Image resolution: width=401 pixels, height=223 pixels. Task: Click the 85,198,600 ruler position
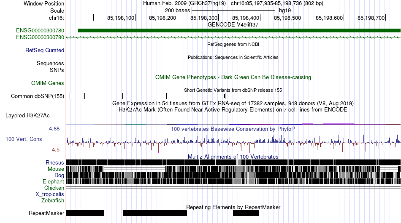(329, 18)
